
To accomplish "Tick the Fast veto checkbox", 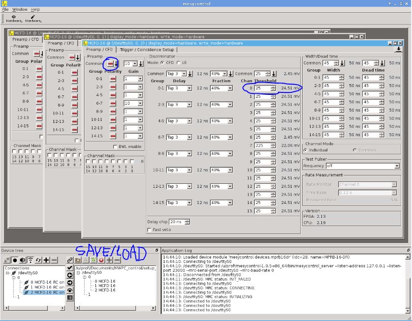I will click(x=150, y=230).
